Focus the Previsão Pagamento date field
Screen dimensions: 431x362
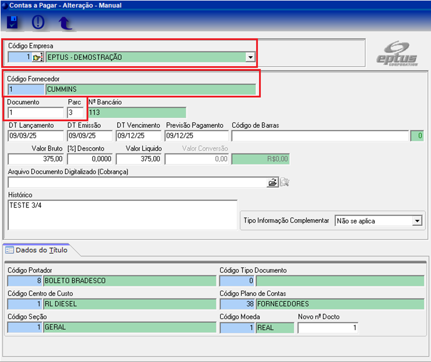(196, 136)
